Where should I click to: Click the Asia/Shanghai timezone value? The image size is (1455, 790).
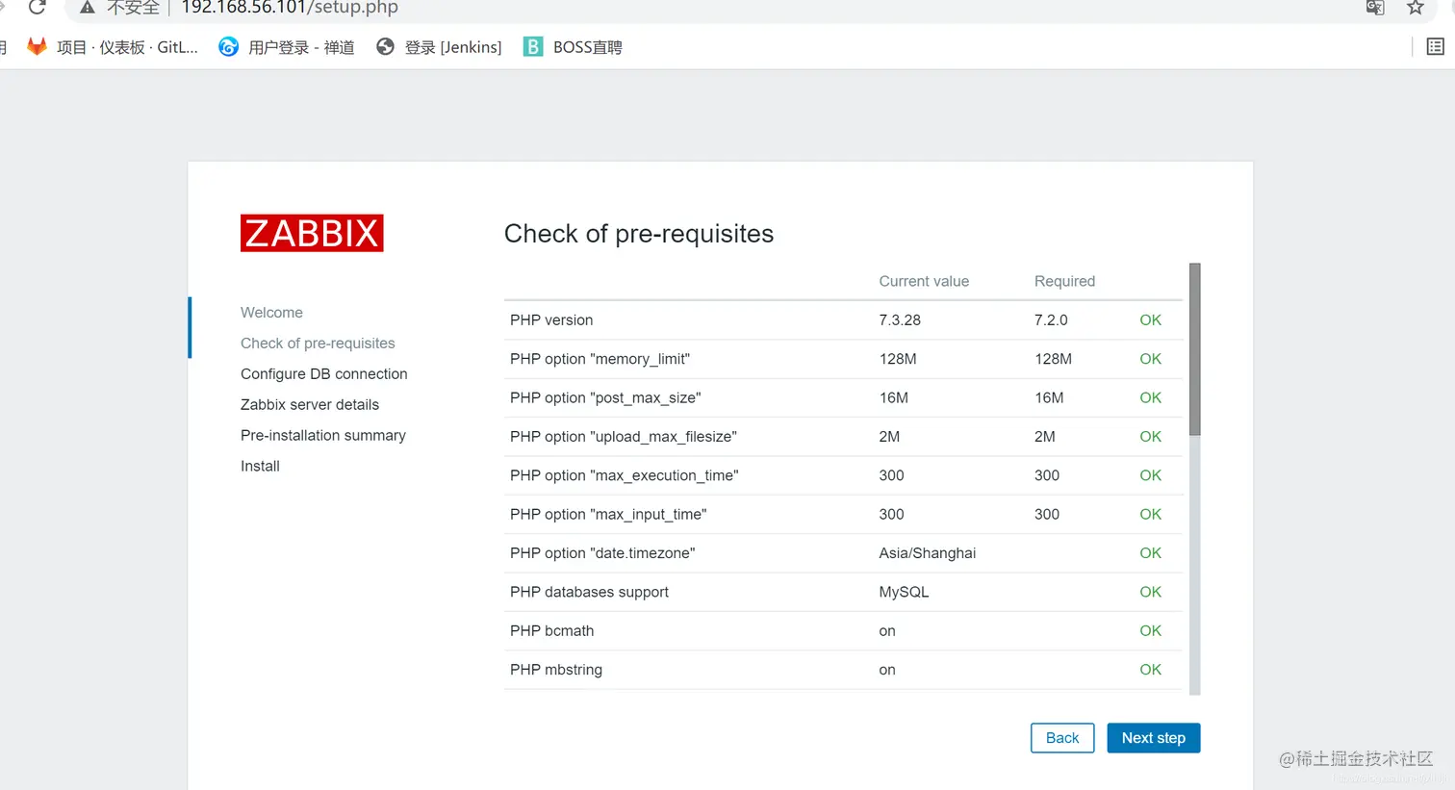click(927, 553)
